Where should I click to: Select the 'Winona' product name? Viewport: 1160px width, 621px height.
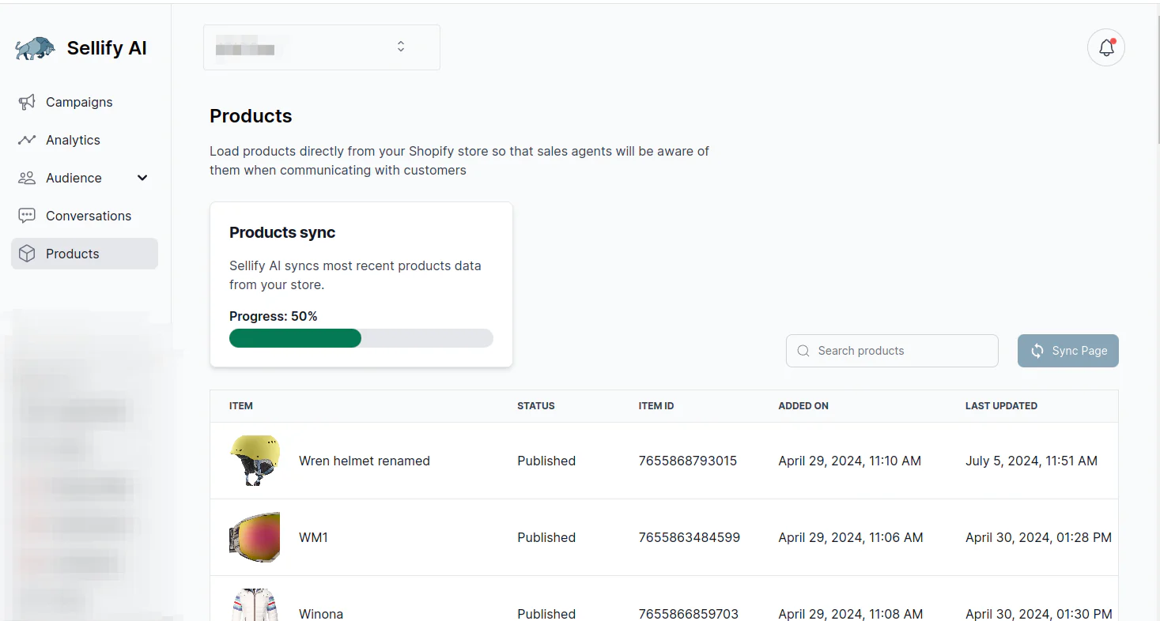pos(321,614)
